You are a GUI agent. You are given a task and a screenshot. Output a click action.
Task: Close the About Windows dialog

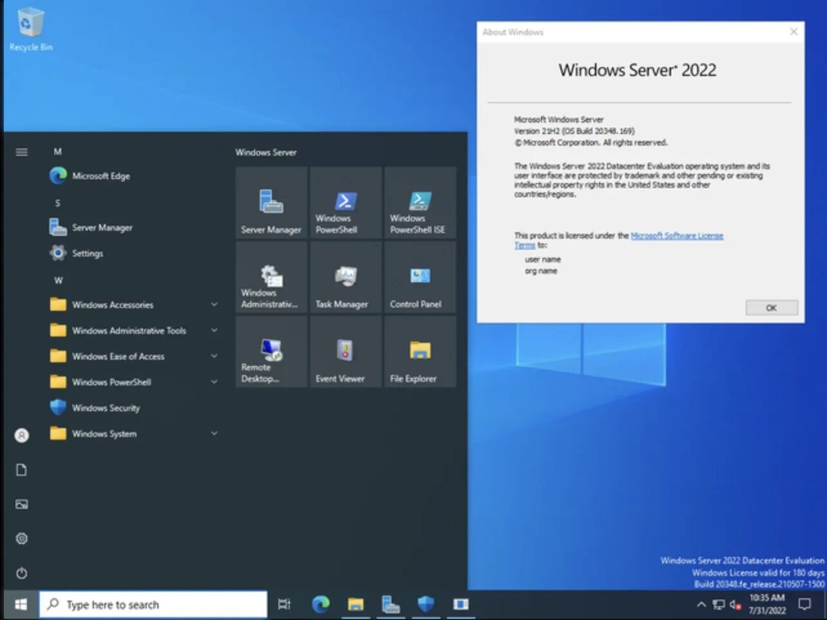point(794,32)
